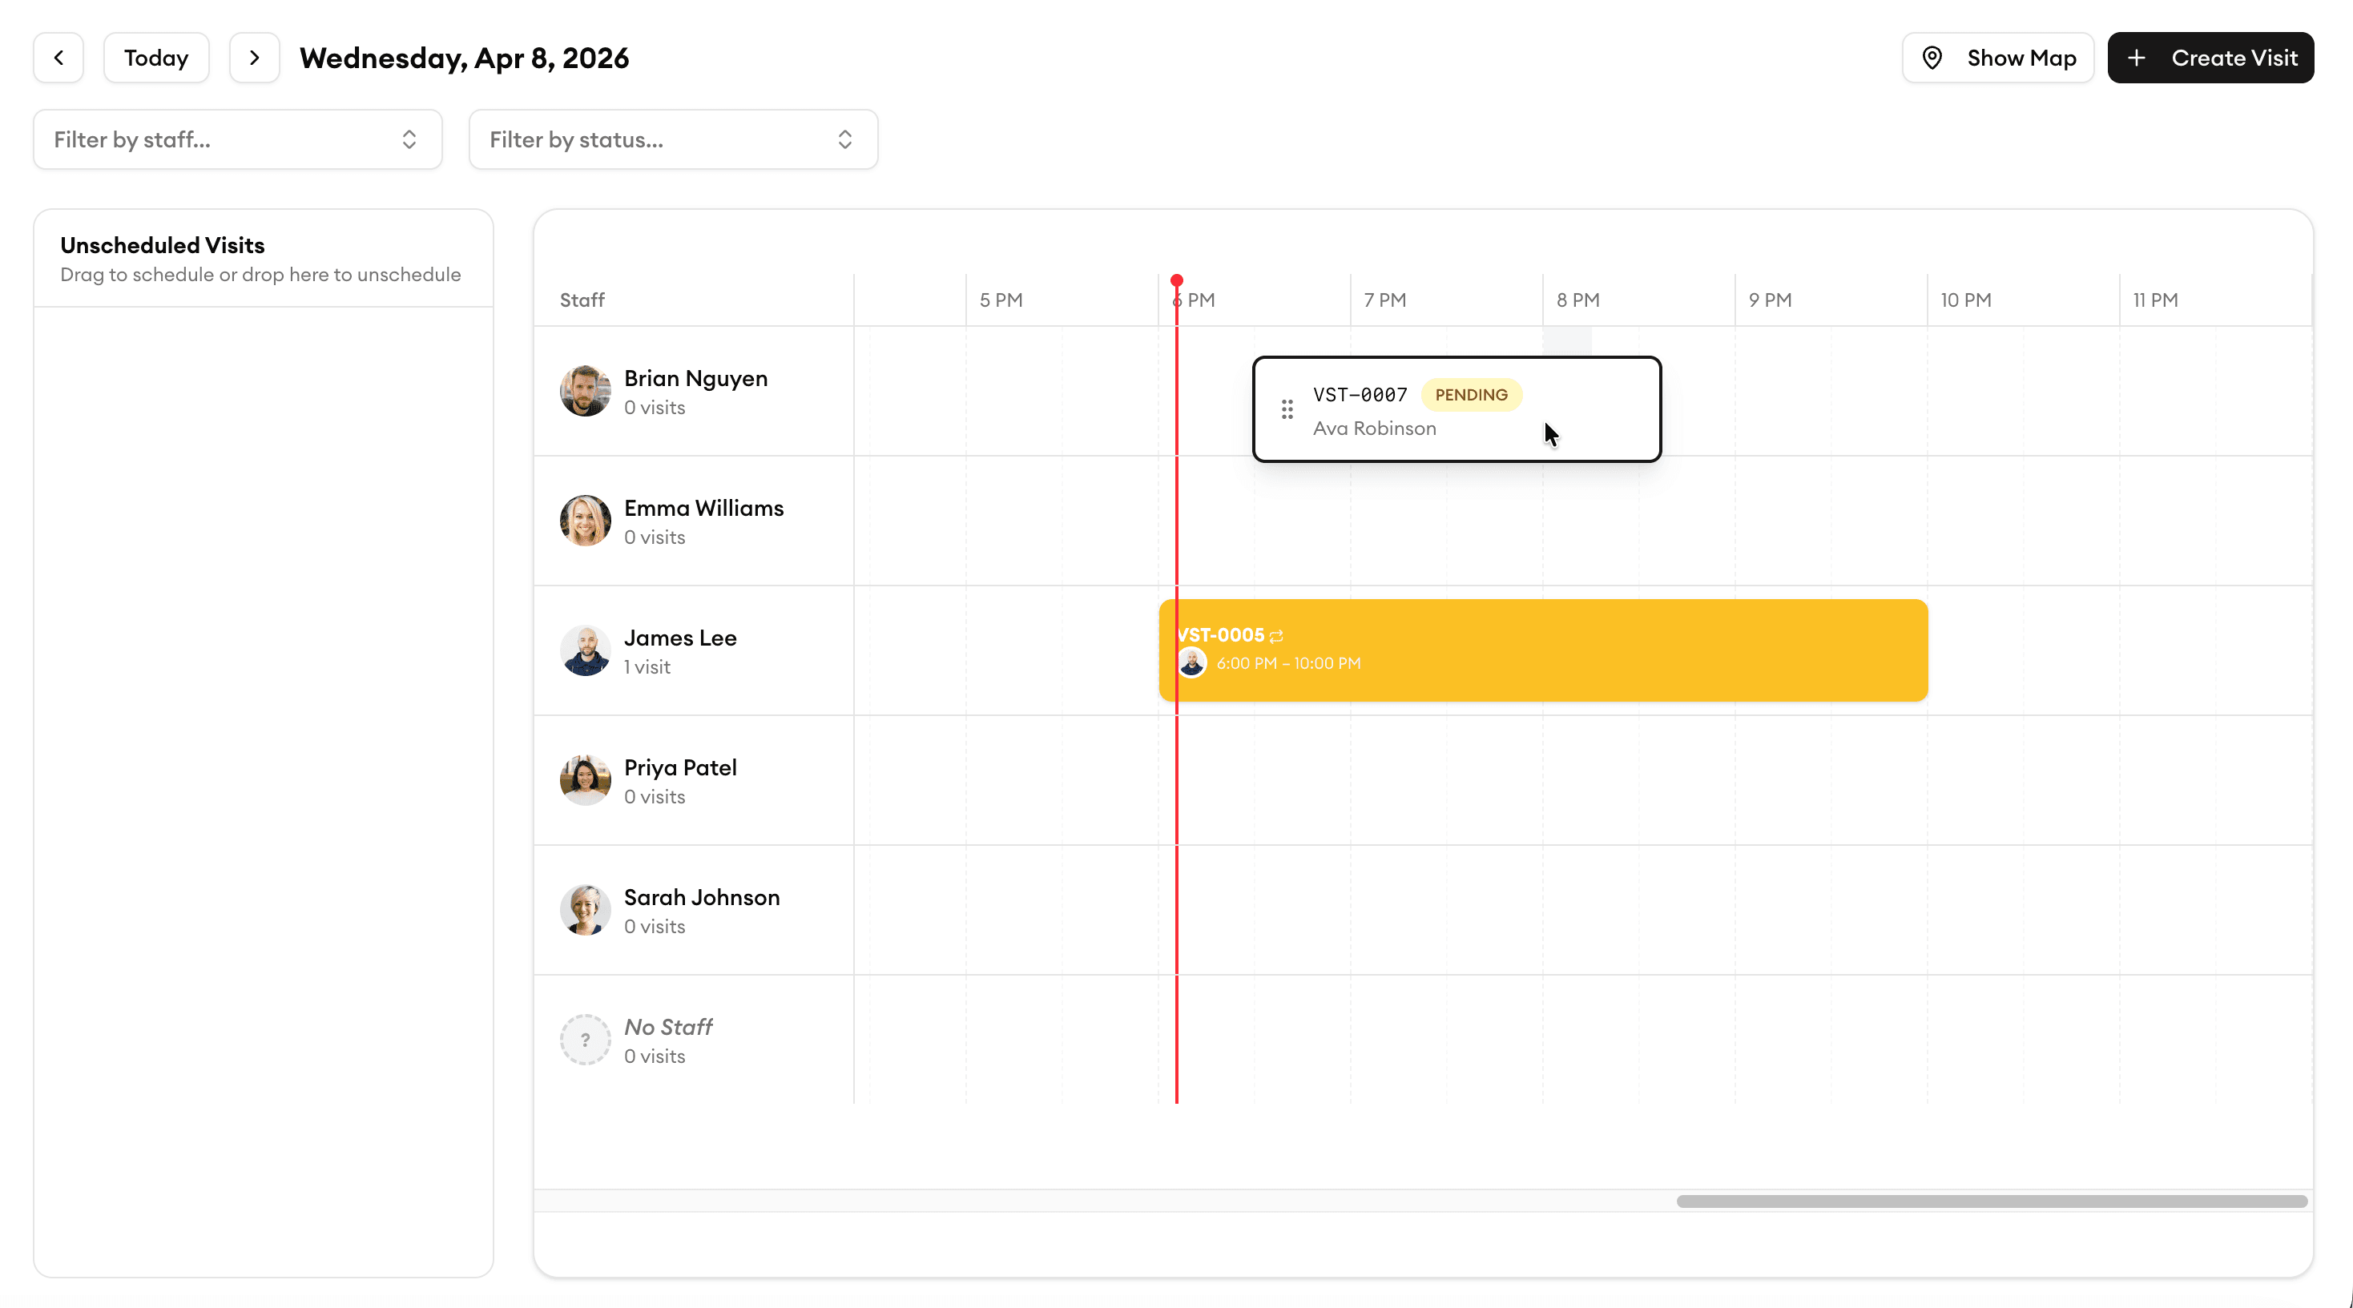Click the Create Visit button
This screenshot has height=1308, width=2353.
pyautogui.click(x=2210, y=57)
